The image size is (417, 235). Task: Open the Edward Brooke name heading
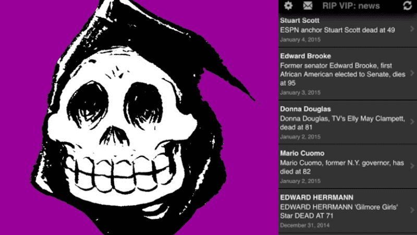(305, 56)
